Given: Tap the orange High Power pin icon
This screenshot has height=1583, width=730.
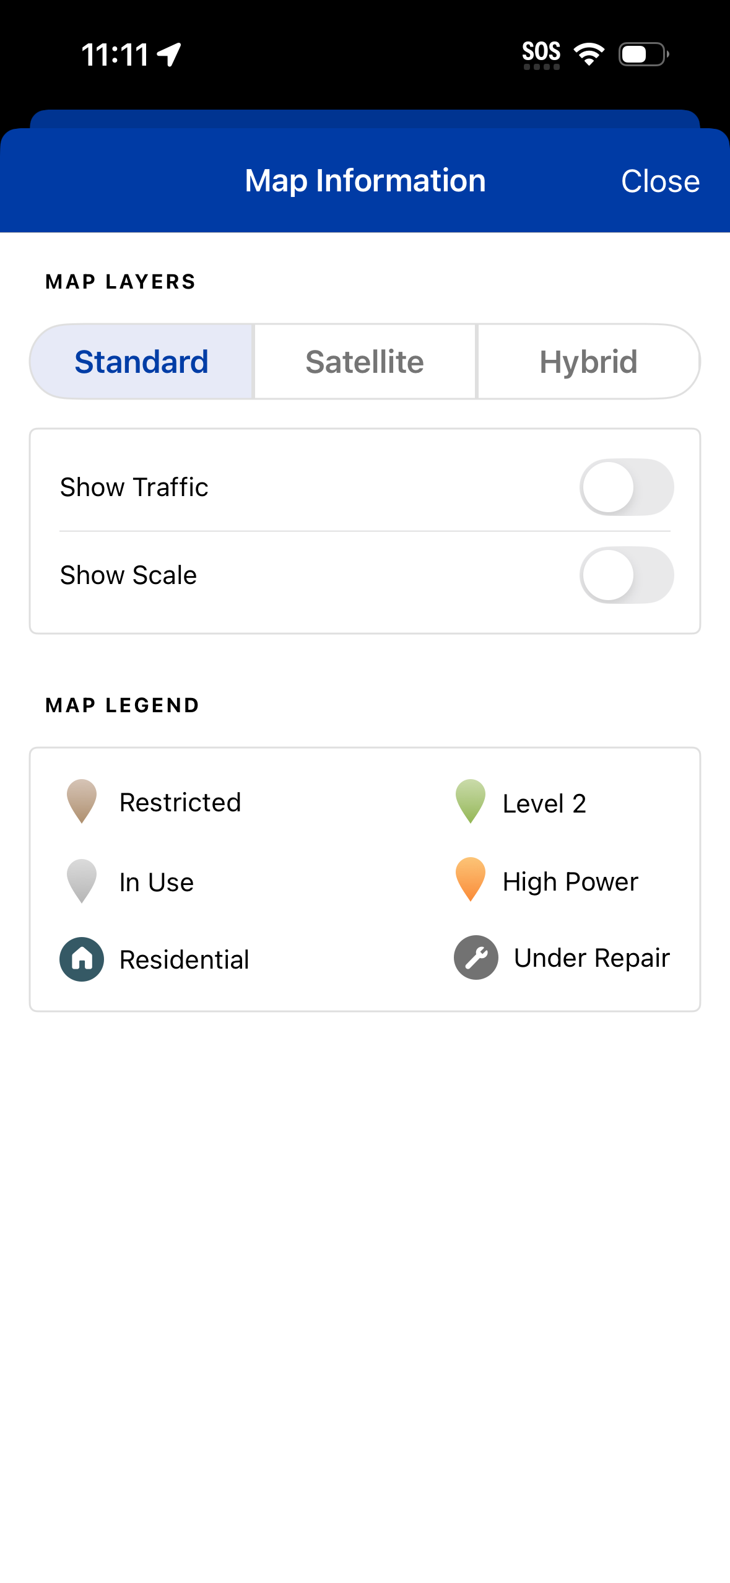Looking at the screenshot, I should 471,879.
